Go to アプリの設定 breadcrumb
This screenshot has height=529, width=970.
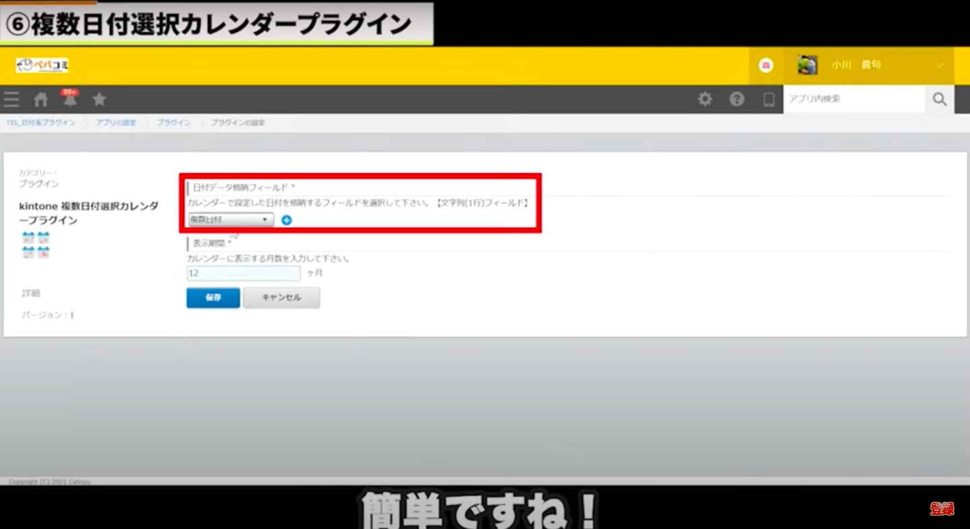[116, 123]
